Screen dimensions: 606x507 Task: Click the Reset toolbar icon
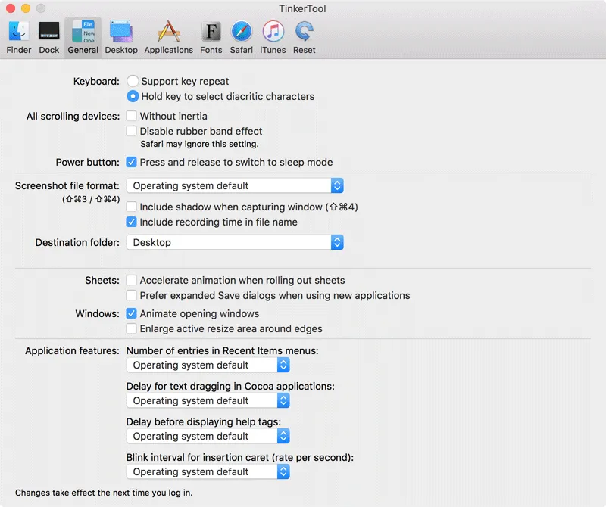[304, 34]
